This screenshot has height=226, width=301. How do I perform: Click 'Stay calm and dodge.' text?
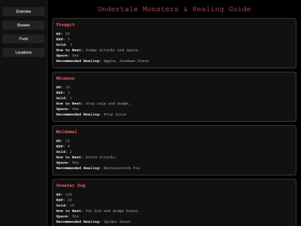[x=108, y=103]
